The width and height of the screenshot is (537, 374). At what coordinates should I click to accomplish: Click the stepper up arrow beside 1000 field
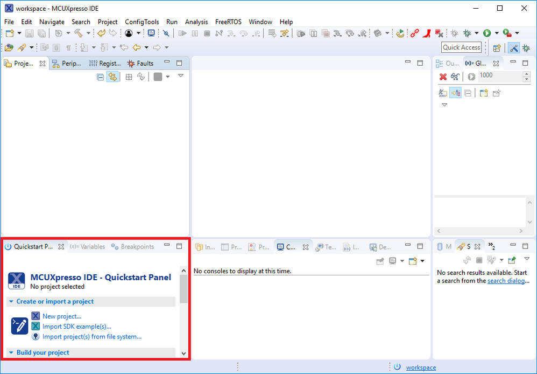click(x=526, y=73)
